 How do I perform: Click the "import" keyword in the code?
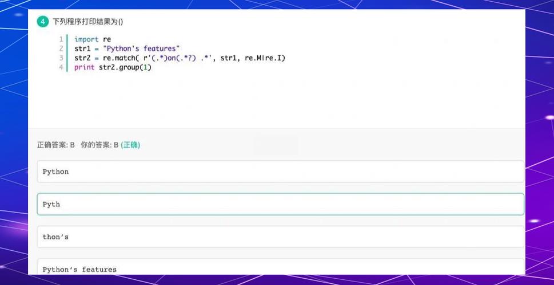click(86, 39)
